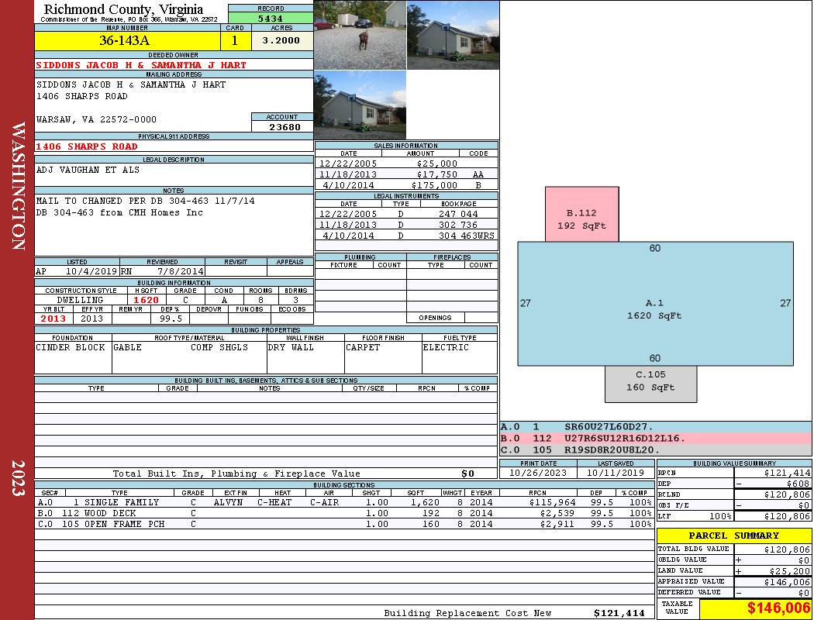Click the red taxable value $146,006
Viewport: 814px width, 620px height.
tap(755, 609)
